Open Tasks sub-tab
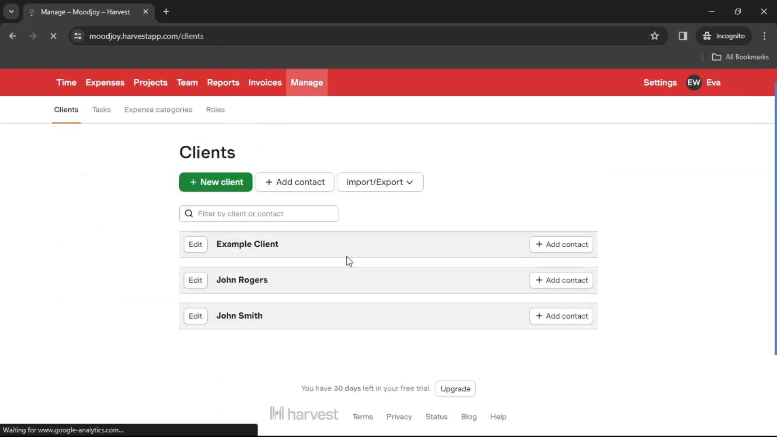This screenshot has width=777, height=437. coord(101,109)
